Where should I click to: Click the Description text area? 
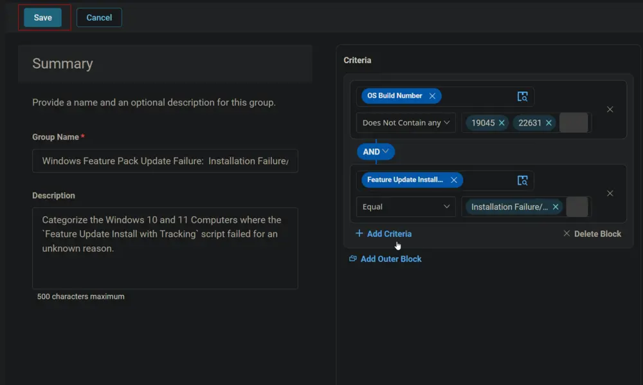165,248
